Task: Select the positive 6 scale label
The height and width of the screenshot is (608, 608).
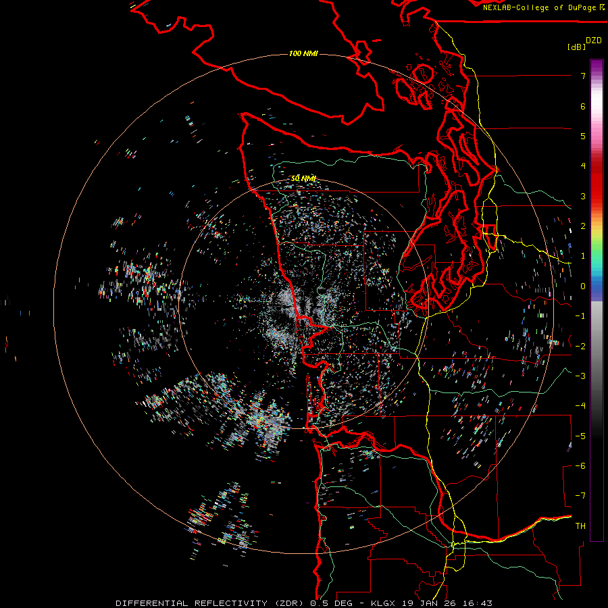Action: [583, 106]
